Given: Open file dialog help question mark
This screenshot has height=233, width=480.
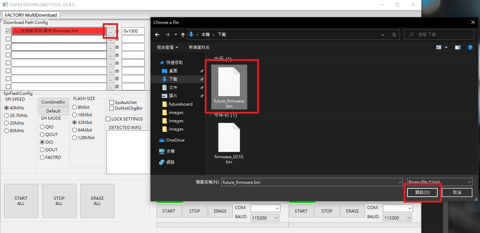Looking at the screenshot, I should pyautogui.click(x=470, y=47).
